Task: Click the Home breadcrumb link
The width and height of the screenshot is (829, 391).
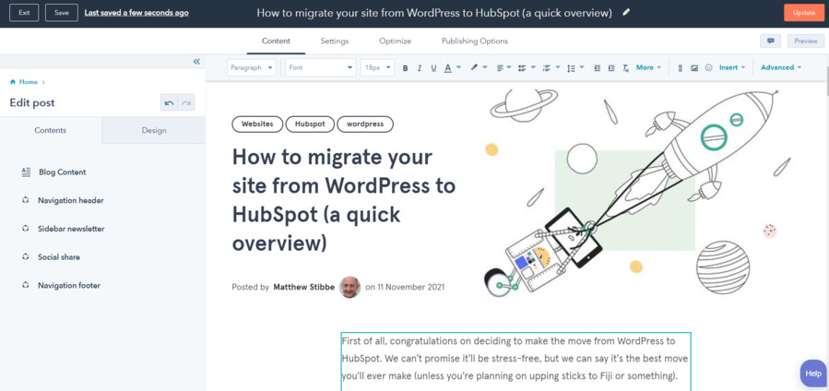Action: 29,82
